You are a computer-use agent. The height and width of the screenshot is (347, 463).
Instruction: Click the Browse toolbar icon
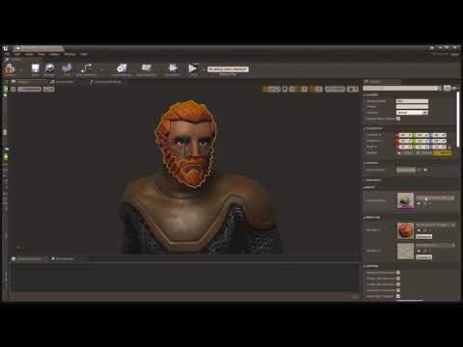coord(49,68)
